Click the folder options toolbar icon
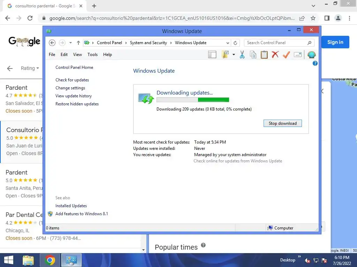The width and height of the screenshot is (357, 267). pos(225,55)
